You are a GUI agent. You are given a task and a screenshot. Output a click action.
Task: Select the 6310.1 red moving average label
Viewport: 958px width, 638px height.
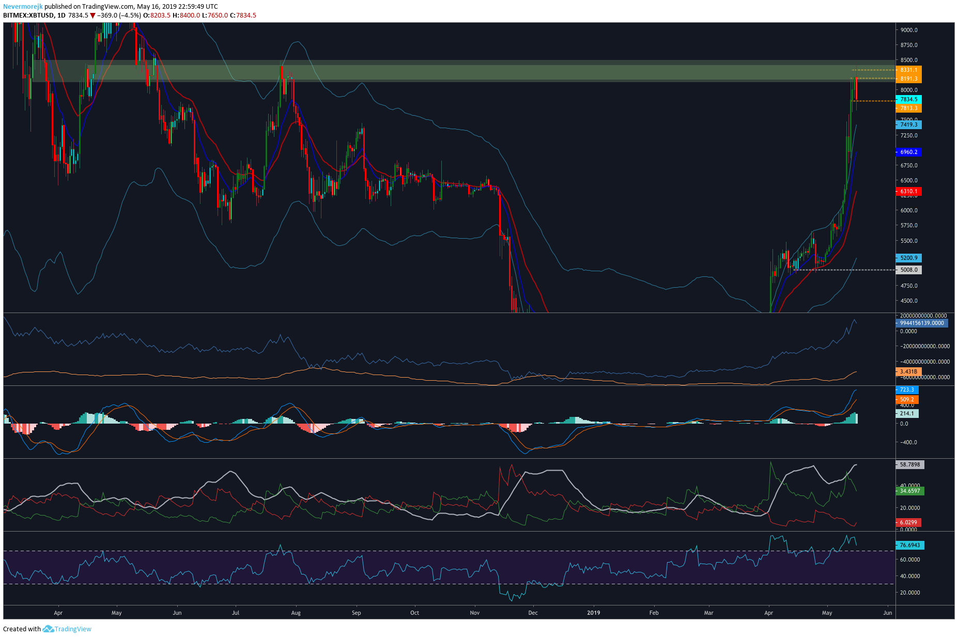point(908,191)
